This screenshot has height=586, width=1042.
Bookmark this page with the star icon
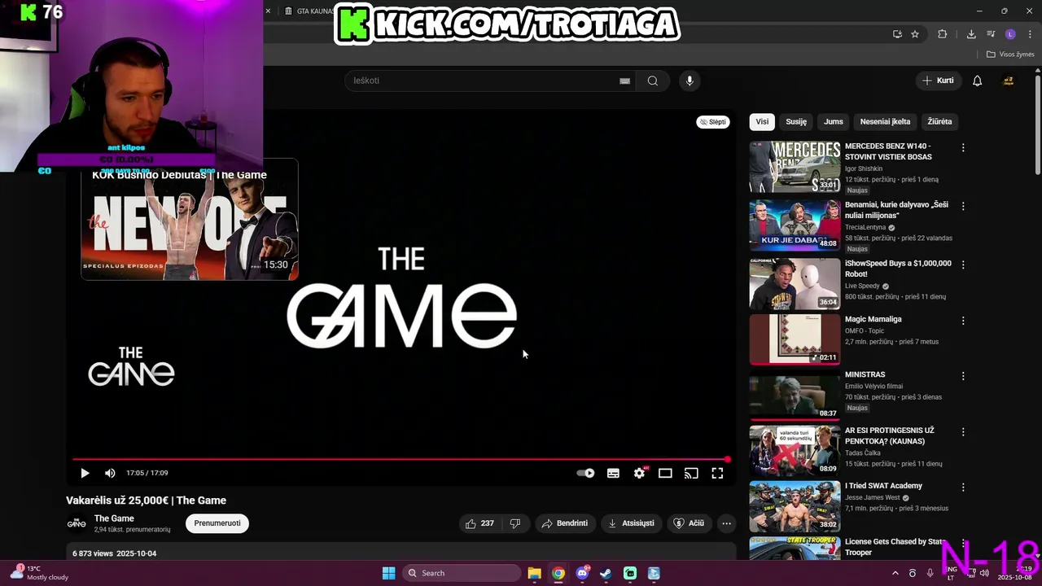pos(915,34)
